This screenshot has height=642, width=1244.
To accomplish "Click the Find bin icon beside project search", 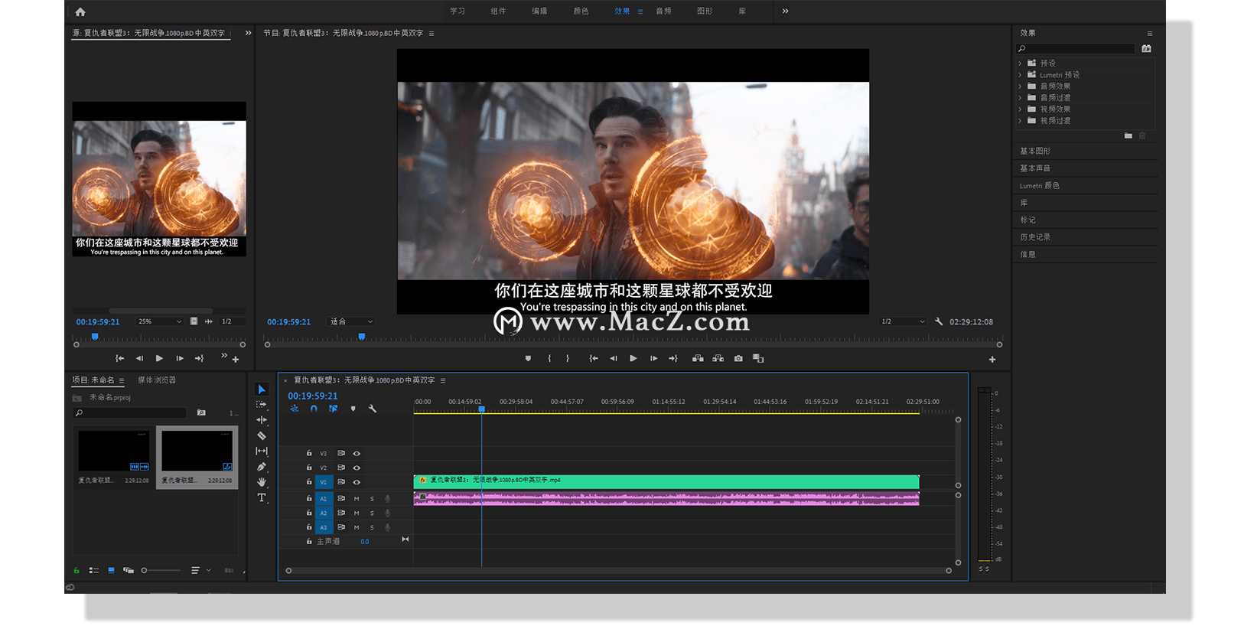I will (201, 412).
